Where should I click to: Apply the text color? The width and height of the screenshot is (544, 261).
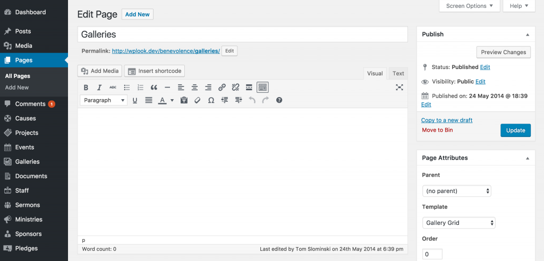(x=162, y=100)
